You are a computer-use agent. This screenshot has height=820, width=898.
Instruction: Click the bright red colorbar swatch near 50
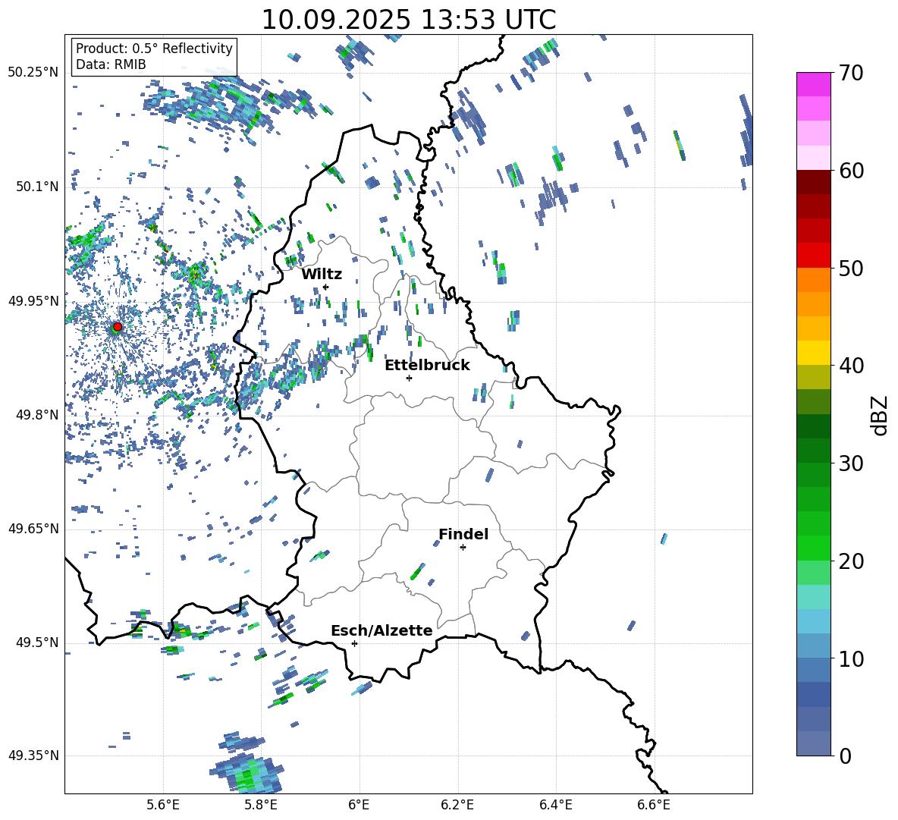tap(813, 256)
